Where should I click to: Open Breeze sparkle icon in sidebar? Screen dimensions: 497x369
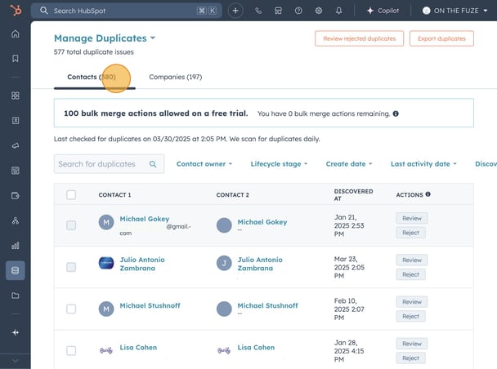coord(16,332)
